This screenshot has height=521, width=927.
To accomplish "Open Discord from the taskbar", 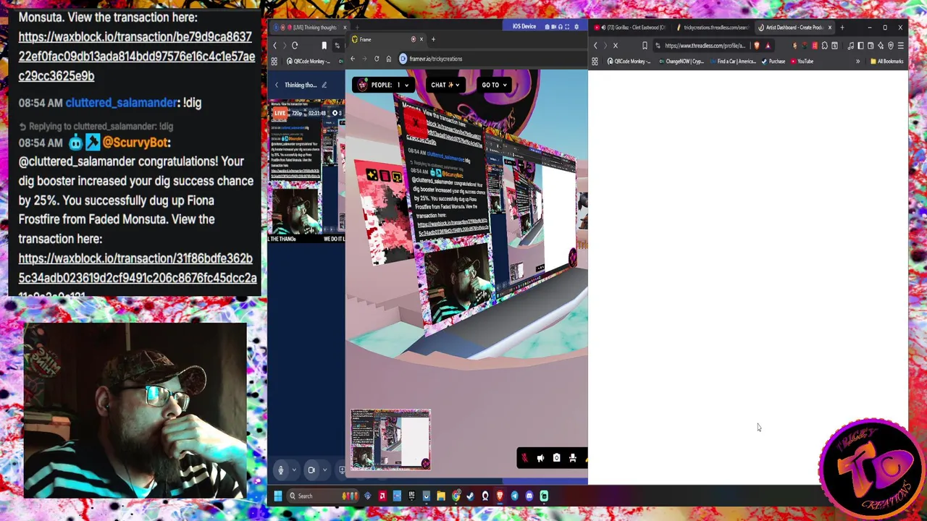I will click(x=529, y=496).
